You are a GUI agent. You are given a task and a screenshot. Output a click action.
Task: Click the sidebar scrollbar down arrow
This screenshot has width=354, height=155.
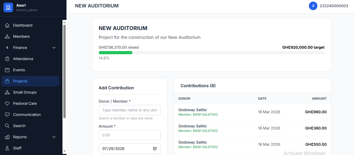[x=64, y=151]
